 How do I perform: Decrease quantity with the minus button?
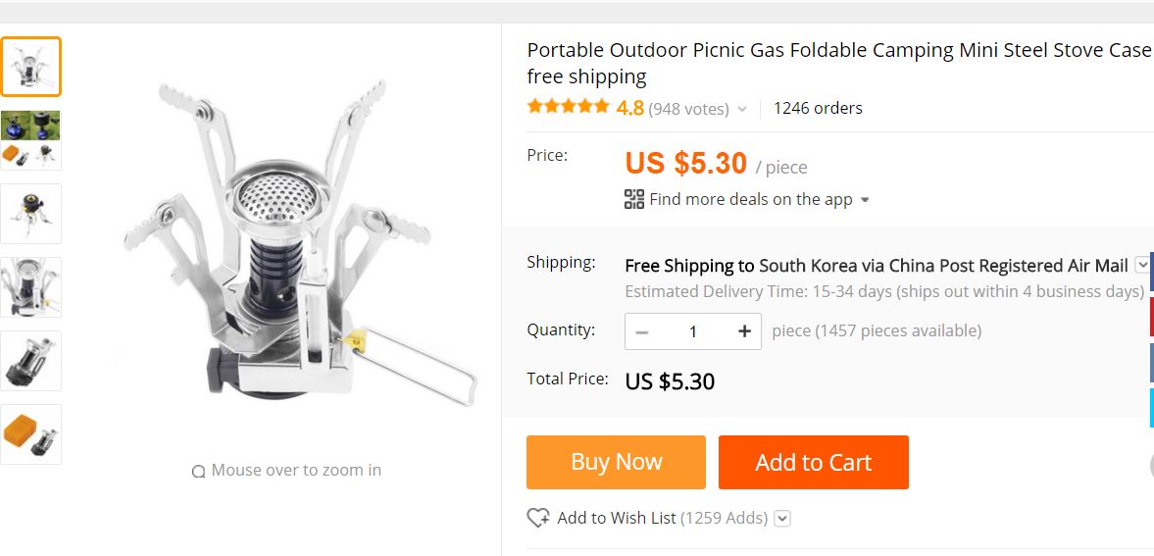642,331
